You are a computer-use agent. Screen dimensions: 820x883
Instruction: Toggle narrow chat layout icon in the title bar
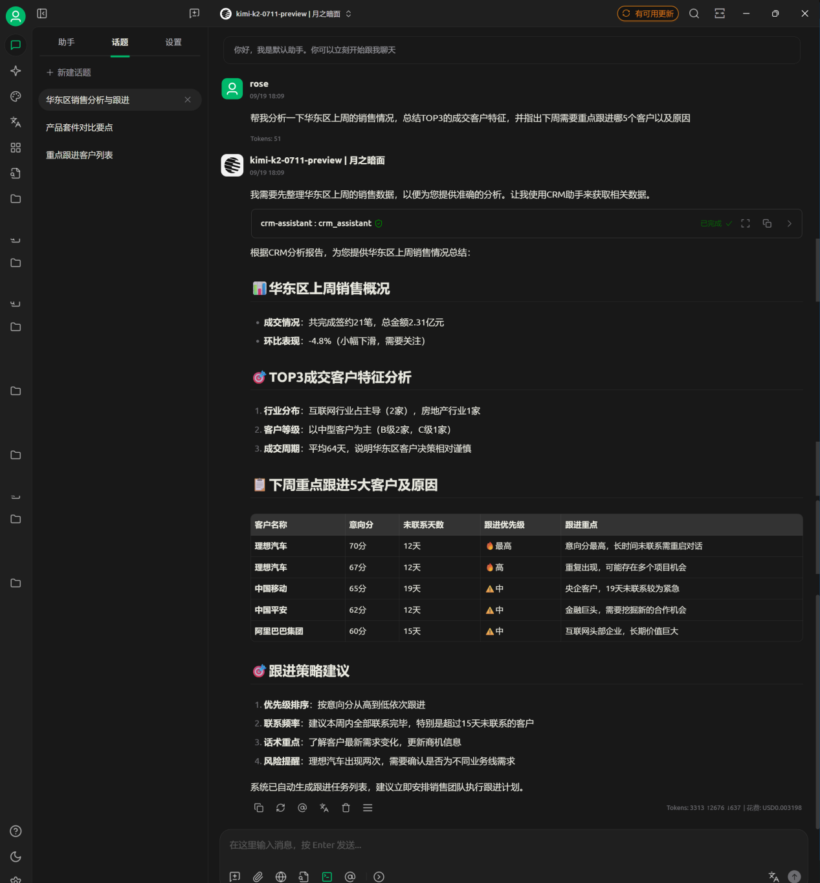[x=720, y=14]
